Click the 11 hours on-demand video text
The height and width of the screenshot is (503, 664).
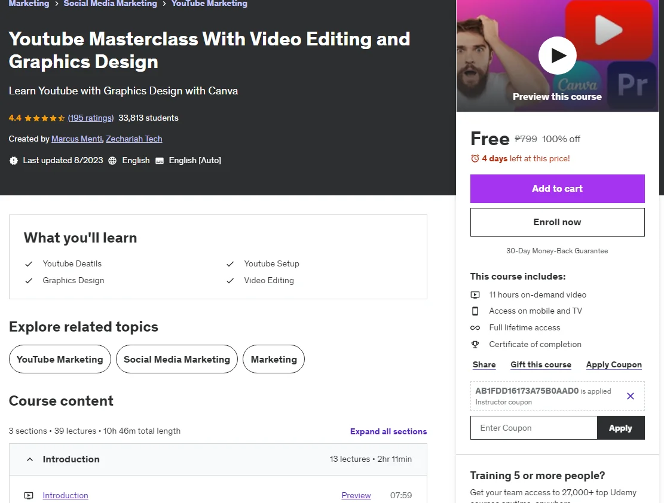(x=537, y=295)
